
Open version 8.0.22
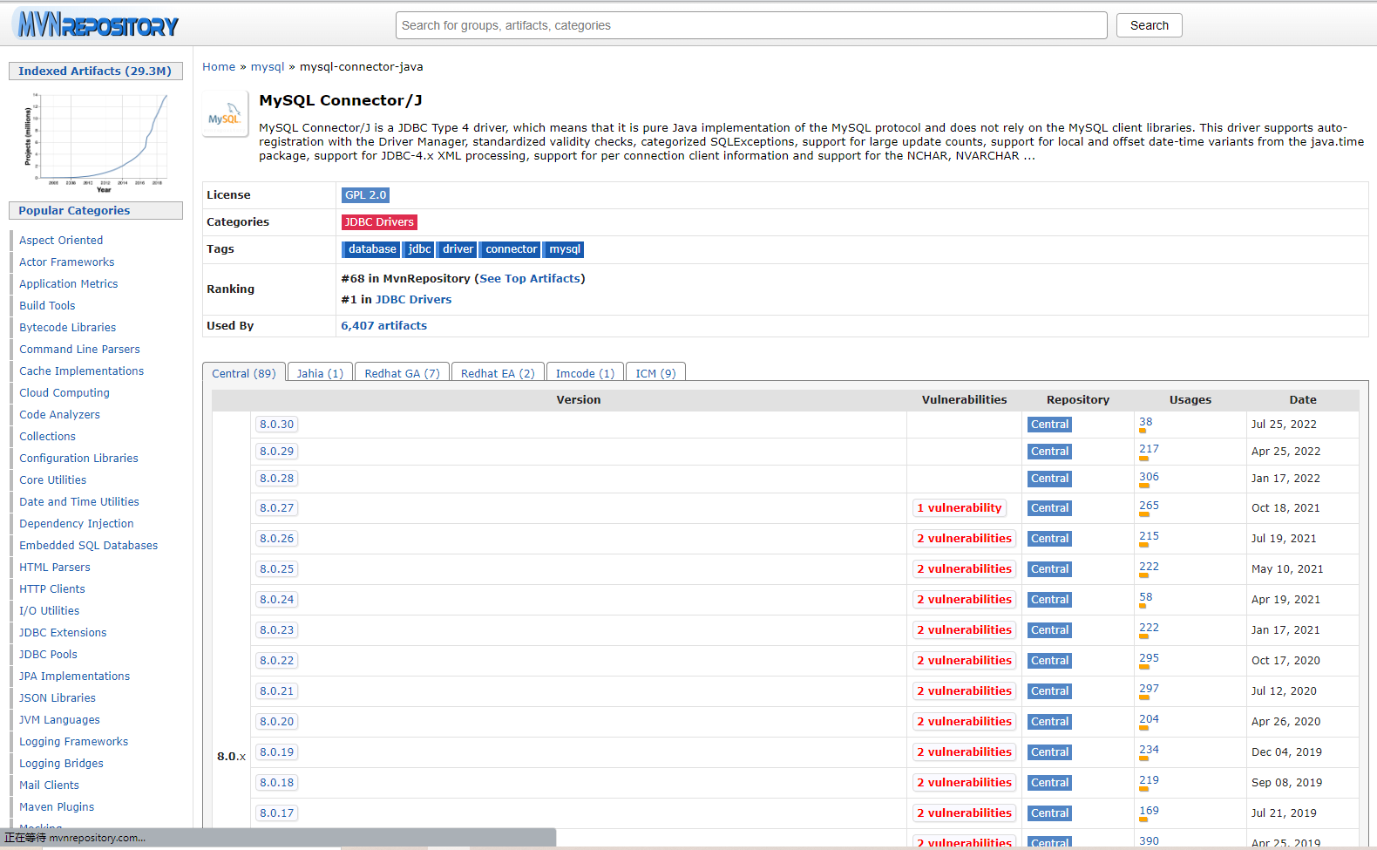pos(276,661)
